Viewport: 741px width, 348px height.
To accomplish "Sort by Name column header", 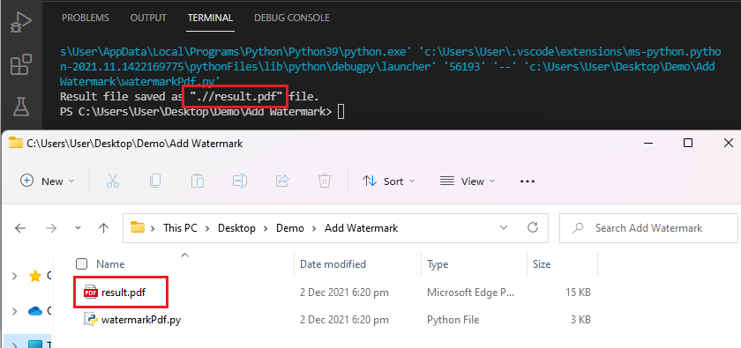I will click(x=110, y=264).
